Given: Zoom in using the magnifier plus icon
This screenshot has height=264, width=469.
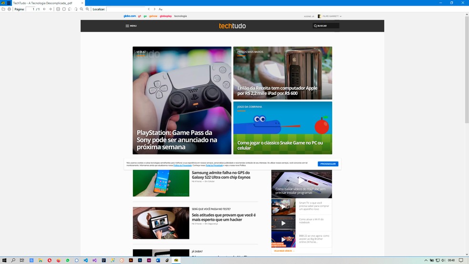Looking at the screenshot, I should tap(87, 9).
